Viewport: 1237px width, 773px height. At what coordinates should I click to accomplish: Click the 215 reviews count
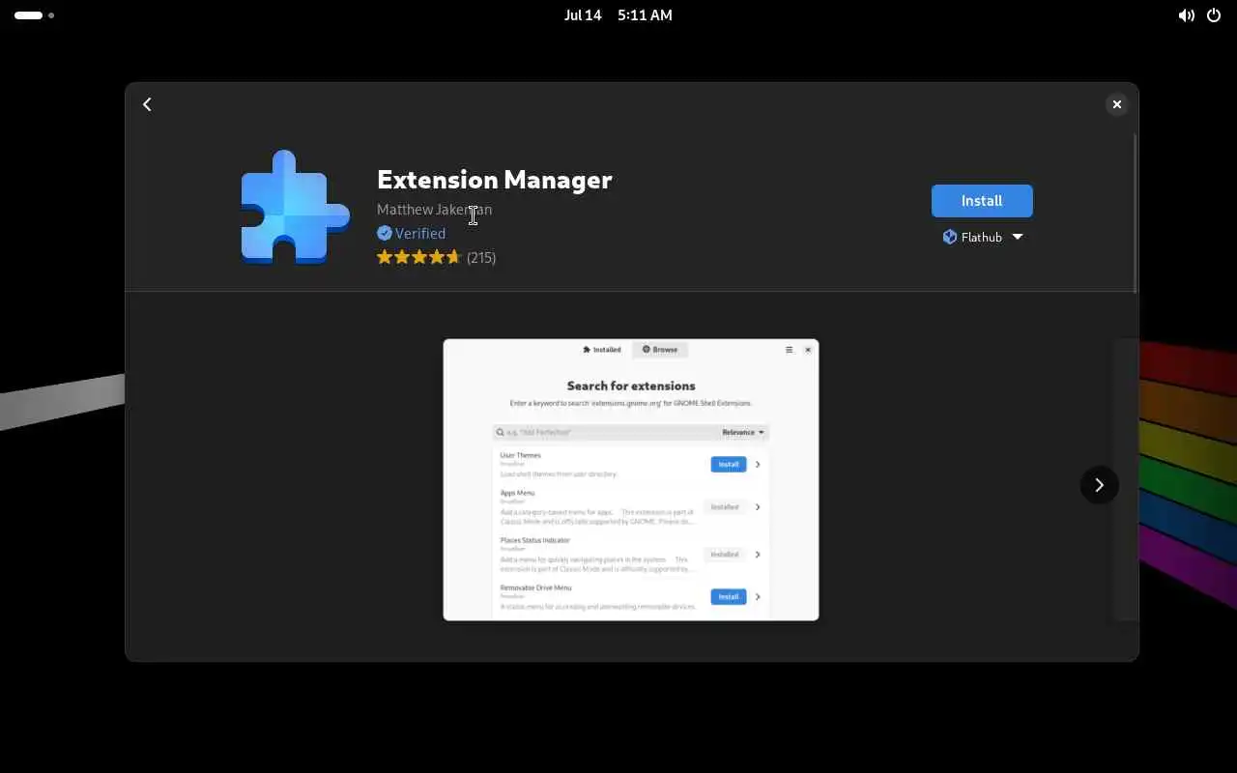point(481,257)
